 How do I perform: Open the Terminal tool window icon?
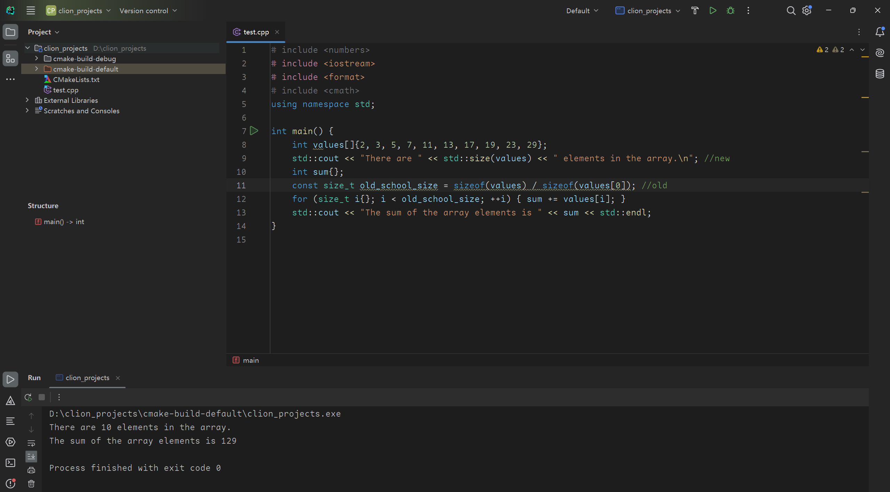(x=10, y=463)
